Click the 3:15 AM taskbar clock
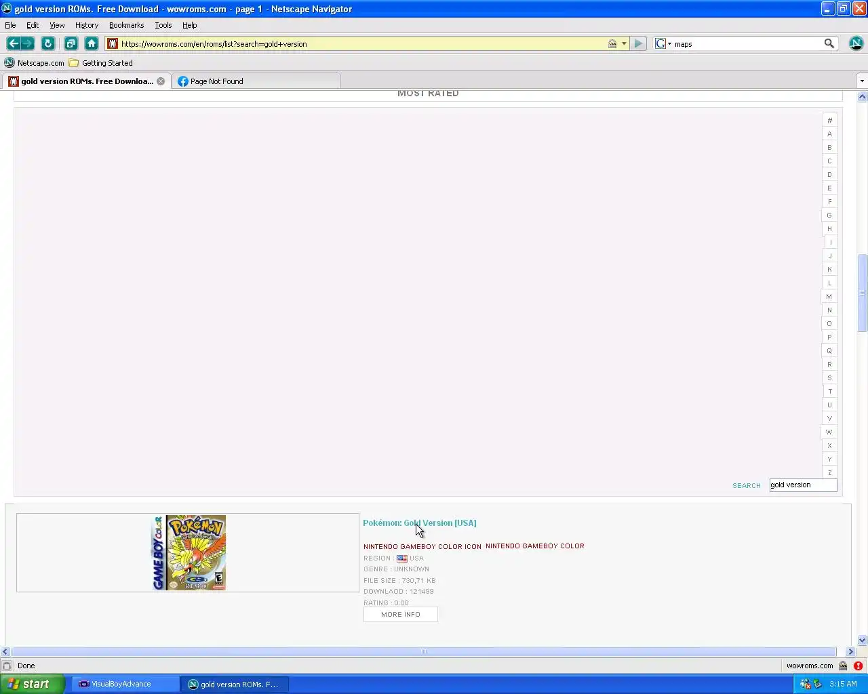Image resolution: width=868 pixels, height=694 pixels. click(x=843, y=684)
